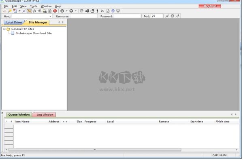Open the Tools menu
The height and width of the screenshot is (160, 243).
(x=34, y=6)
